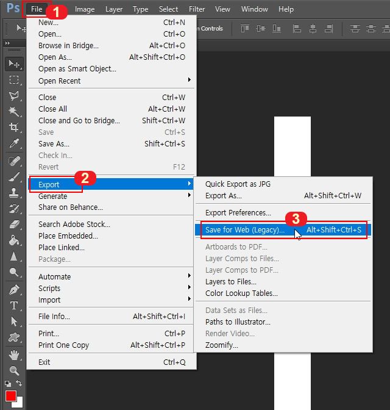Click Distribute top edges icon
Screen dimensions: 390x410
(355, 28)
